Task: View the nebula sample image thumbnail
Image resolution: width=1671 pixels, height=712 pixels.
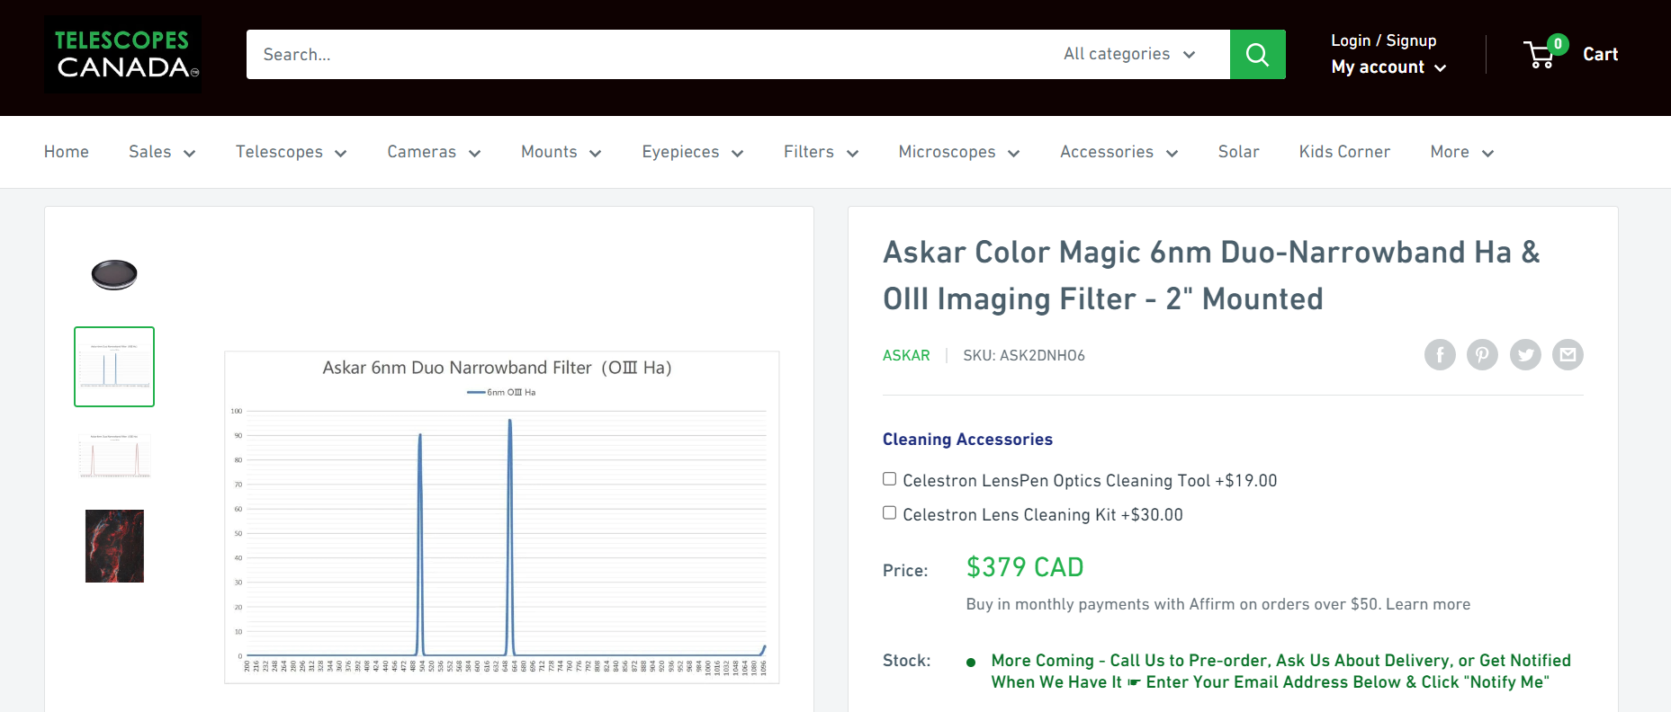Action: [x=114, y=546]
